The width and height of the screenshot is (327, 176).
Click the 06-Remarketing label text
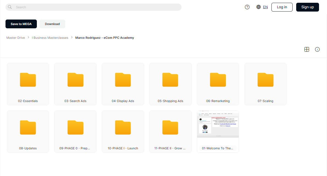(x=218, y=101)
